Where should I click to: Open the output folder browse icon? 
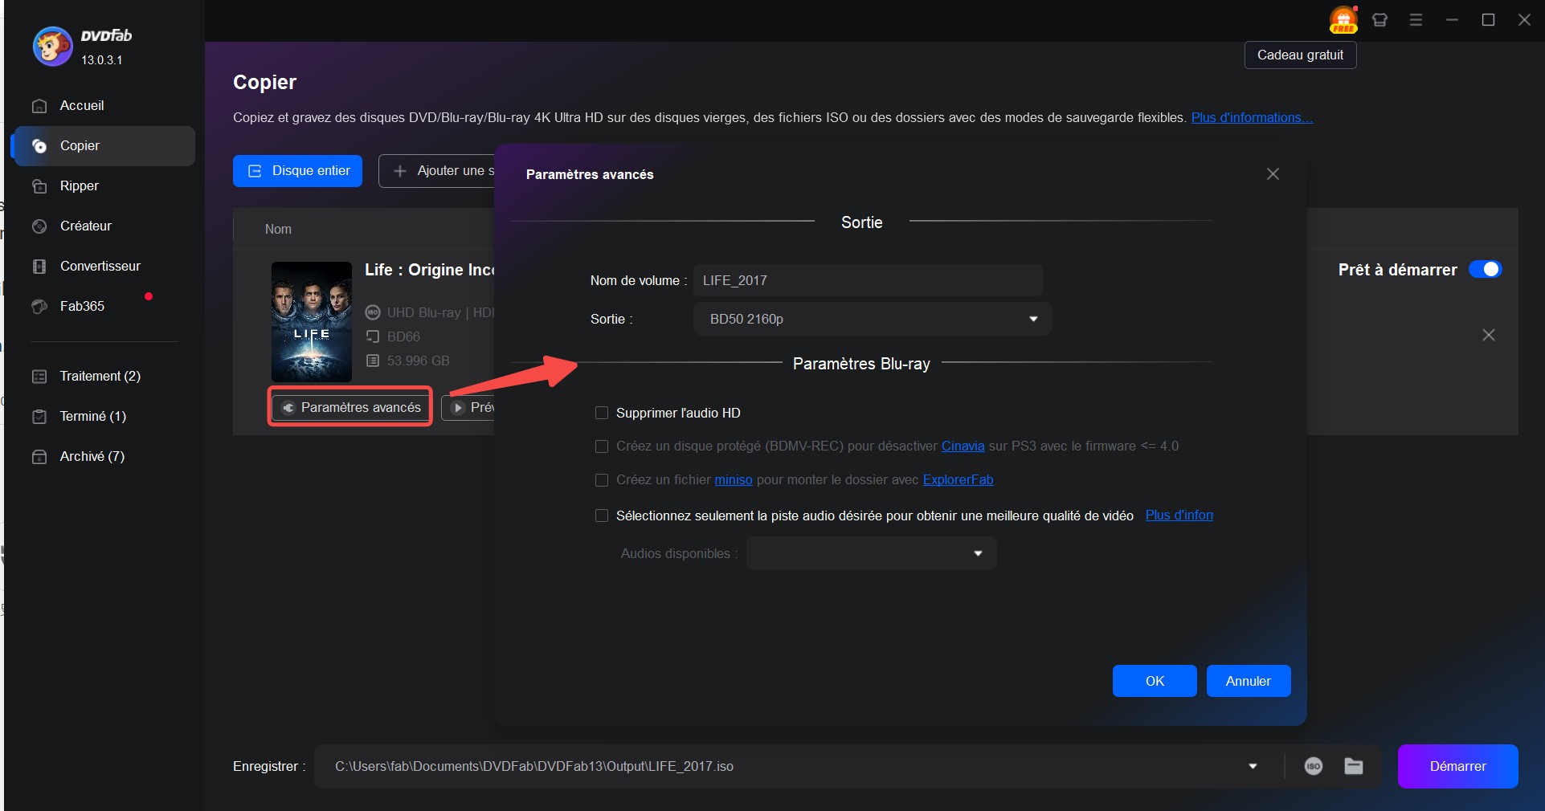coord(1354,766)
